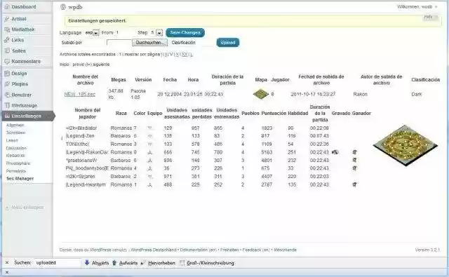Screen dimensions: 449x277
Task: Click the Artikel pin icon in sidebar
Action: click(7, 19)
